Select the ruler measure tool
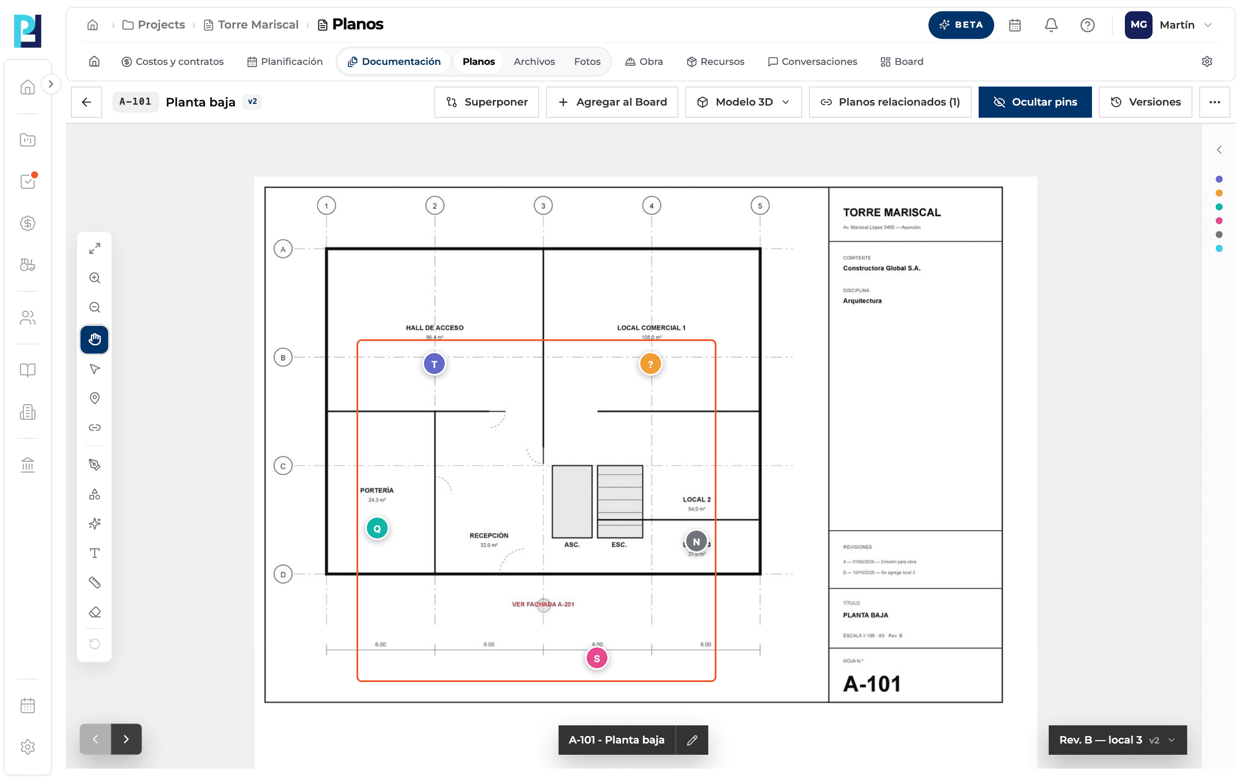Image resolution: width=1246 pixels, height=779 pixels. (95, 582)
